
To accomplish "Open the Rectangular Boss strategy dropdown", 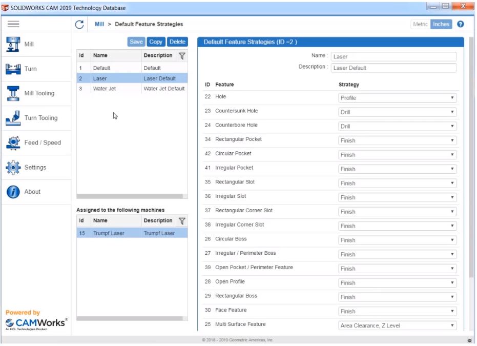I will [398, 298].
